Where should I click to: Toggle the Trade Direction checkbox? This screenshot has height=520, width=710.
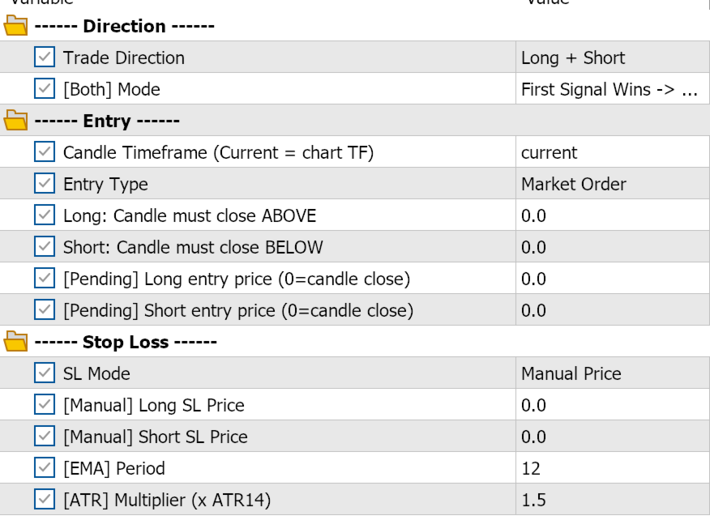pyautogui.click(x=45, y=58)
